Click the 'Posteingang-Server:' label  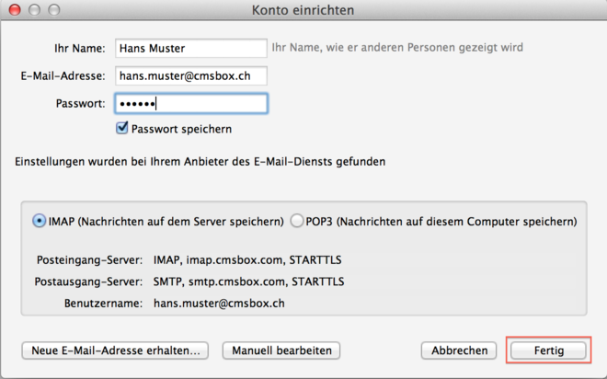click(x=90, y=259)
